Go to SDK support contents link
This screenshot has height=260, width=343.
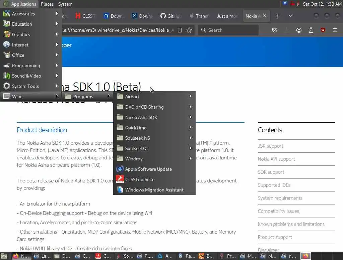tap(271, 172)
